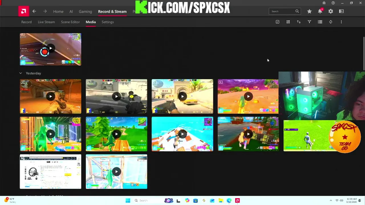Screen dimensions: 365x205
Task: Click the Yesterday section label
Action: (x=33, y=73)
